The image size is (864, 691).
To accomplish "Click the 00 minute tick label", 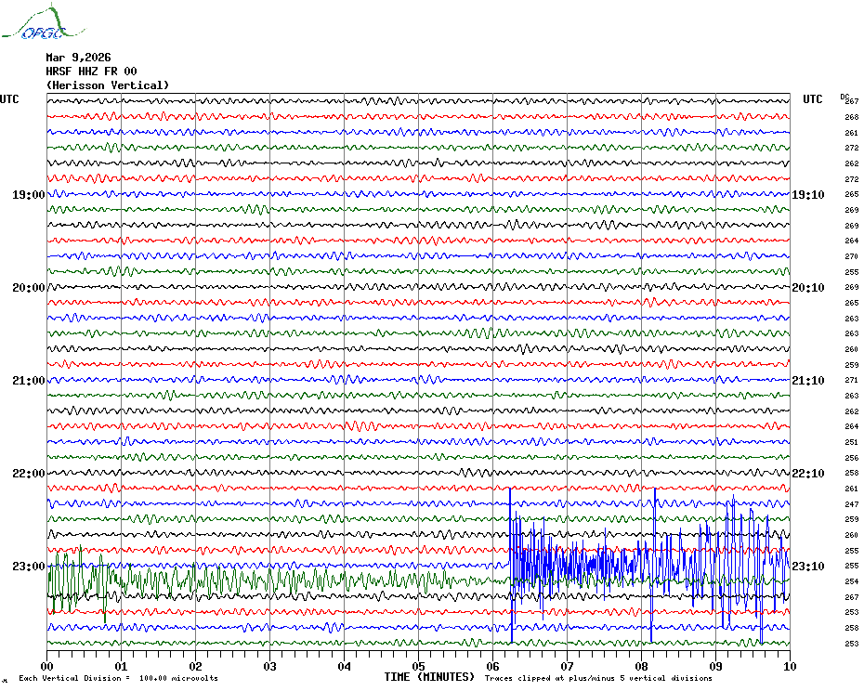I will tap(47, 666).
